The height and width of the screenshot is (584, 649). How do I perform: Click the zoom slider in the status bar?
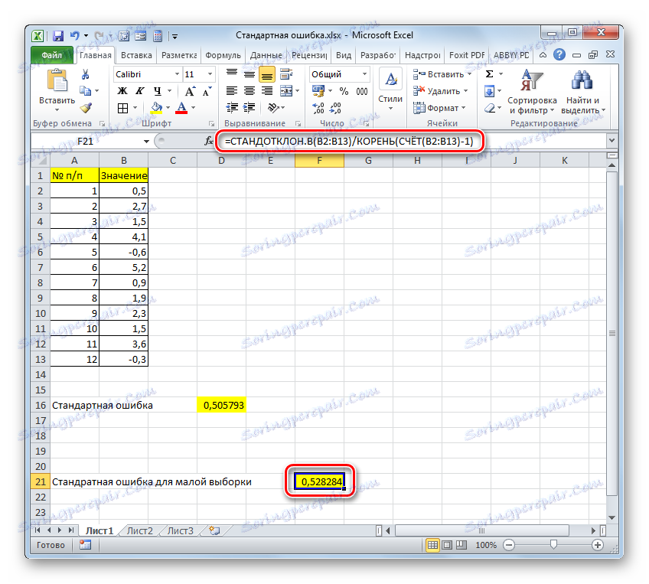tap(553, 545)
